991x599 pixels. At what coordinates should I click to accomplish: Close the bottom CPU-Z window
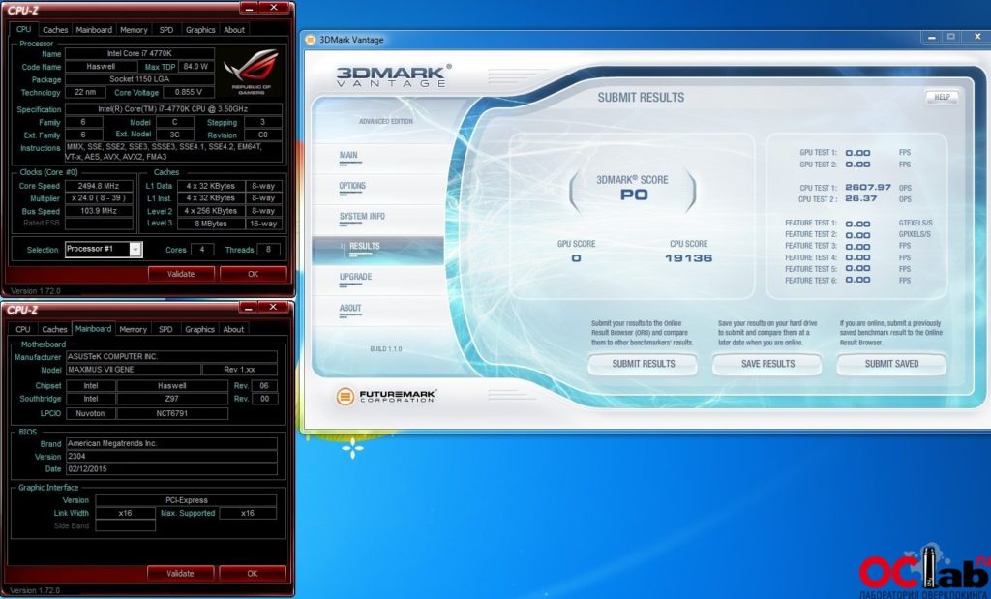coord(273,307)
